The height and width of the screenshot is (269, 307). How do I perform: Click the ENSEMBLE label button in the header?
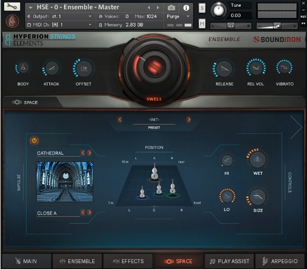(x=224, y=39)
